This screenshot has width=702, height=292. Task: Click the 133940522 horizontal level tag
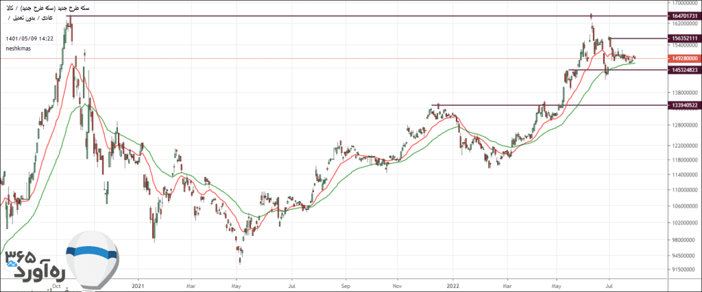pos(685,105)
